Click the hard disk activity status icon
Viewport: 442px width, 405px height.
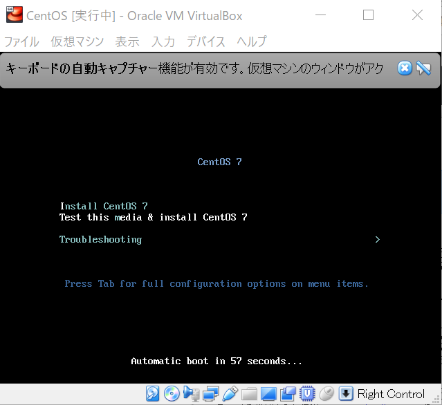point(152,393)
